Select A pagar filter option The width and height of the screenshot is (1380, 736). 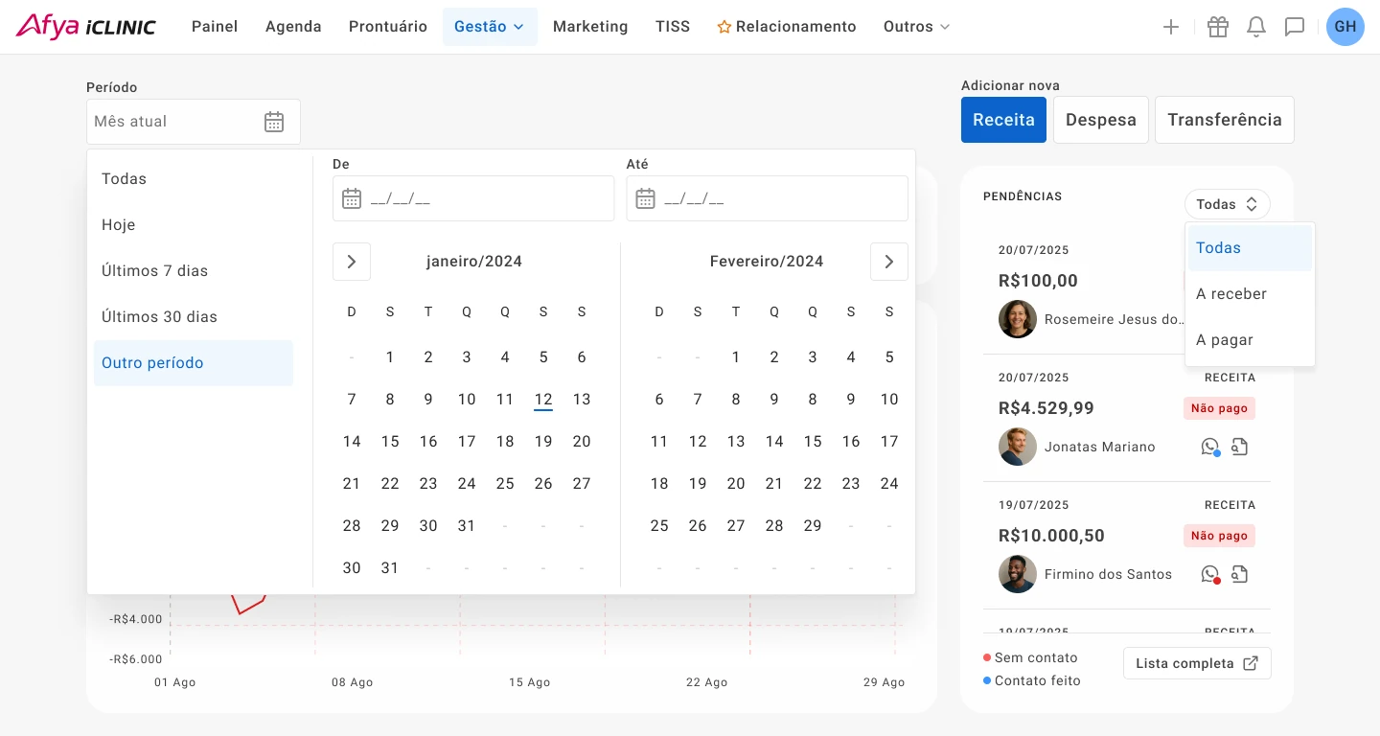[x=1250, y=340]
